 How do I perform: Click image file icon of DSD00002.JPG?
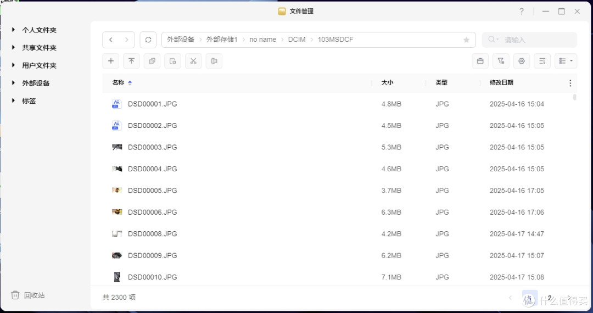(117, 126)
